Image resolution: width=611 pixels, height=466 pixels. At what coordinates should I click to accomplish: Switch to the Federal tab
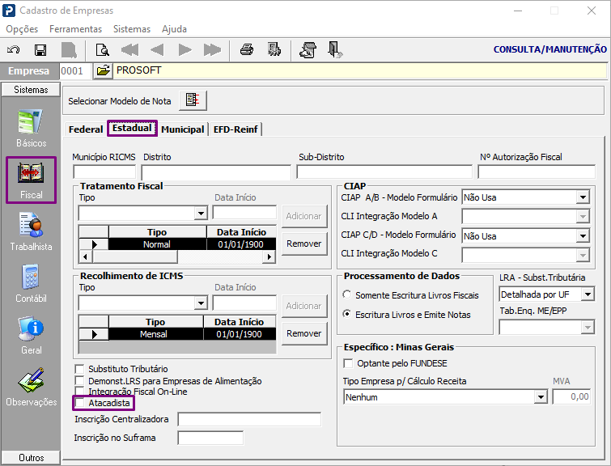86,129
